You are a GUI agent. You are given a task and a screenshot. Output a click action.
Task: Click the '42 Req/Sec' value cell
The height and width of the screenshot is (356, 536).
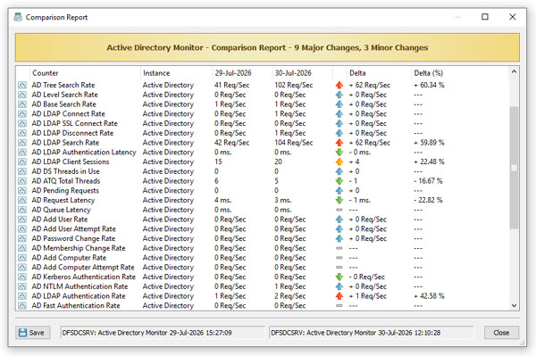(231, 143)
